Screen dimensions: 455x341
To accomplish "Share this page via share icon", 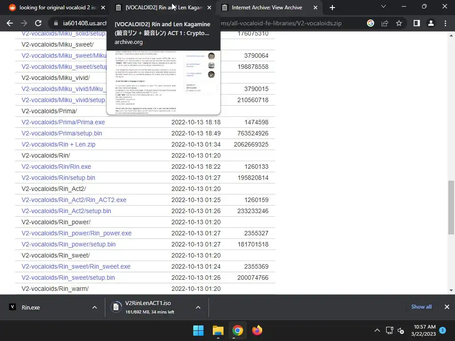I will click(385, 23).
